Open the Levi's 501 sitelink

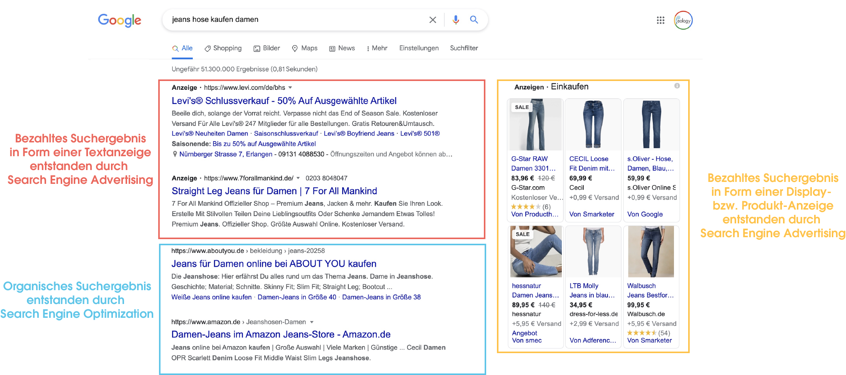pyautogui.click(x=420, y=134)
